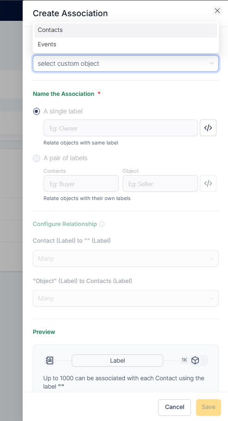Select the A single label radio button
This screenshot has height=421, width=228.
pos(37,112)
